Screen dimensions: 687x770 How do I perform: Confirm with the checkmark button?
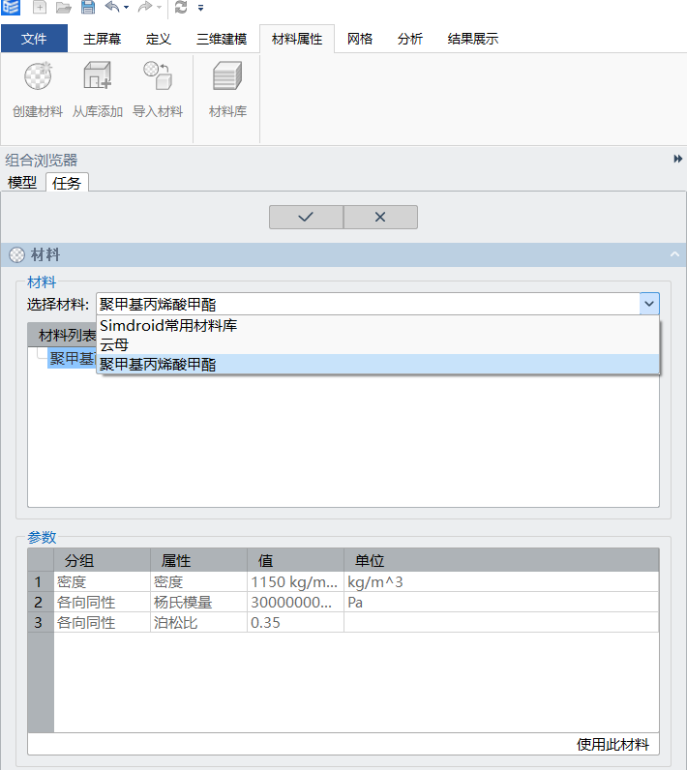(x=306, y=217)
